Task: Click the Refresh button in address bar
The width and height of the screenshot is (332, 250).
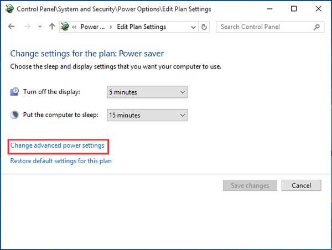Action: (x=205, y=27)
